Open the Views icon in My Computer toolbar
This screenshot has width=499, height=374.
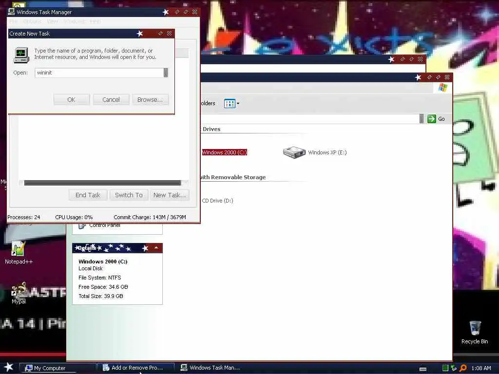[230, 103]
